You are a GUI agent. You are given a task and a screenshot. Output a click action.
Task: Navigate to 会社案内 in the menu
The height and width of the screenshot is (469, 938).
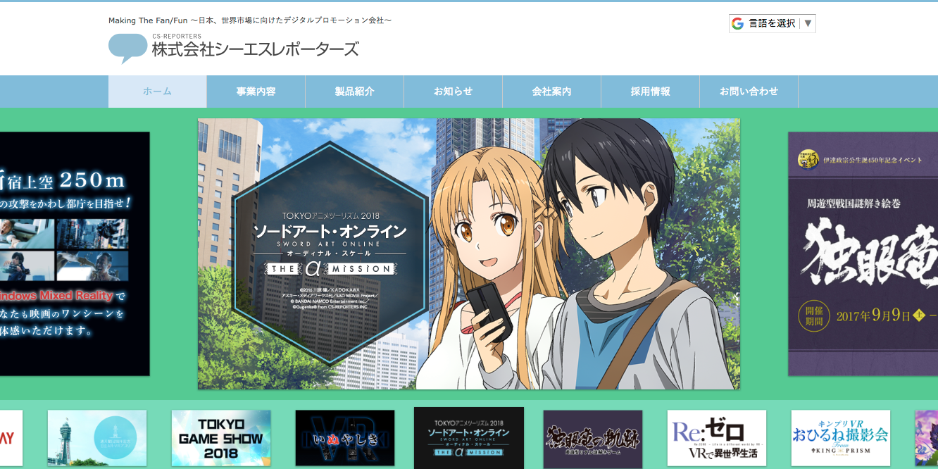click(x=551, y=92)
